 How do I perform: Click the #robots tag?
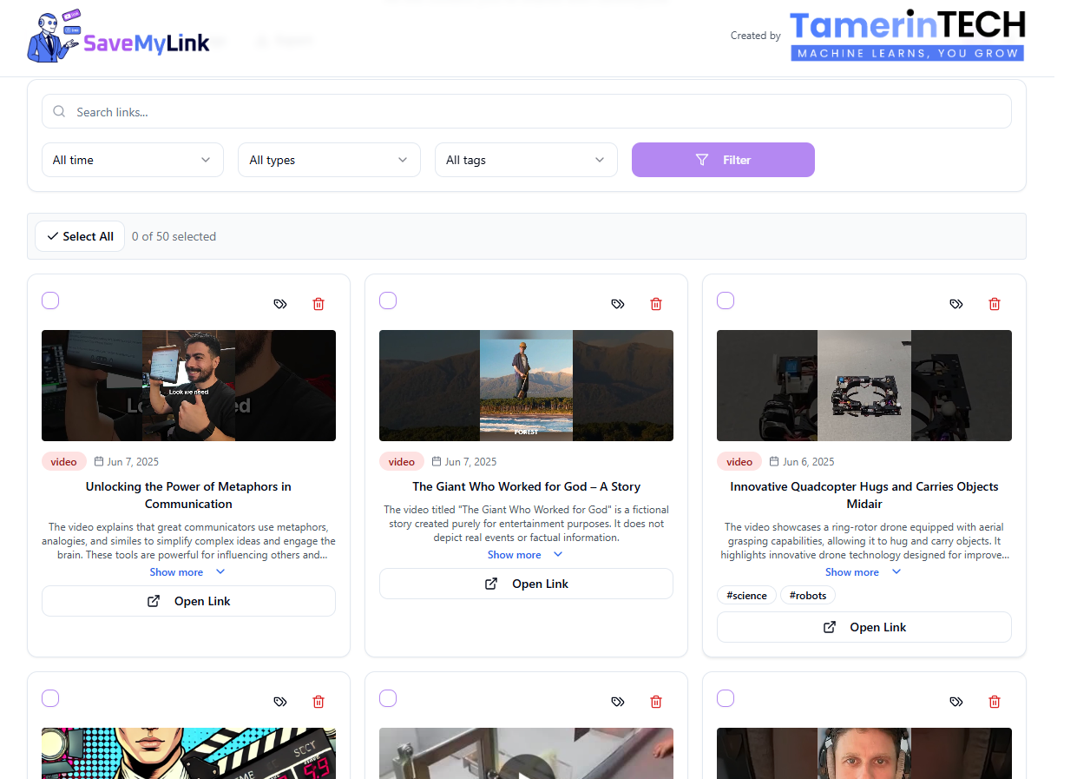(807, 596)
